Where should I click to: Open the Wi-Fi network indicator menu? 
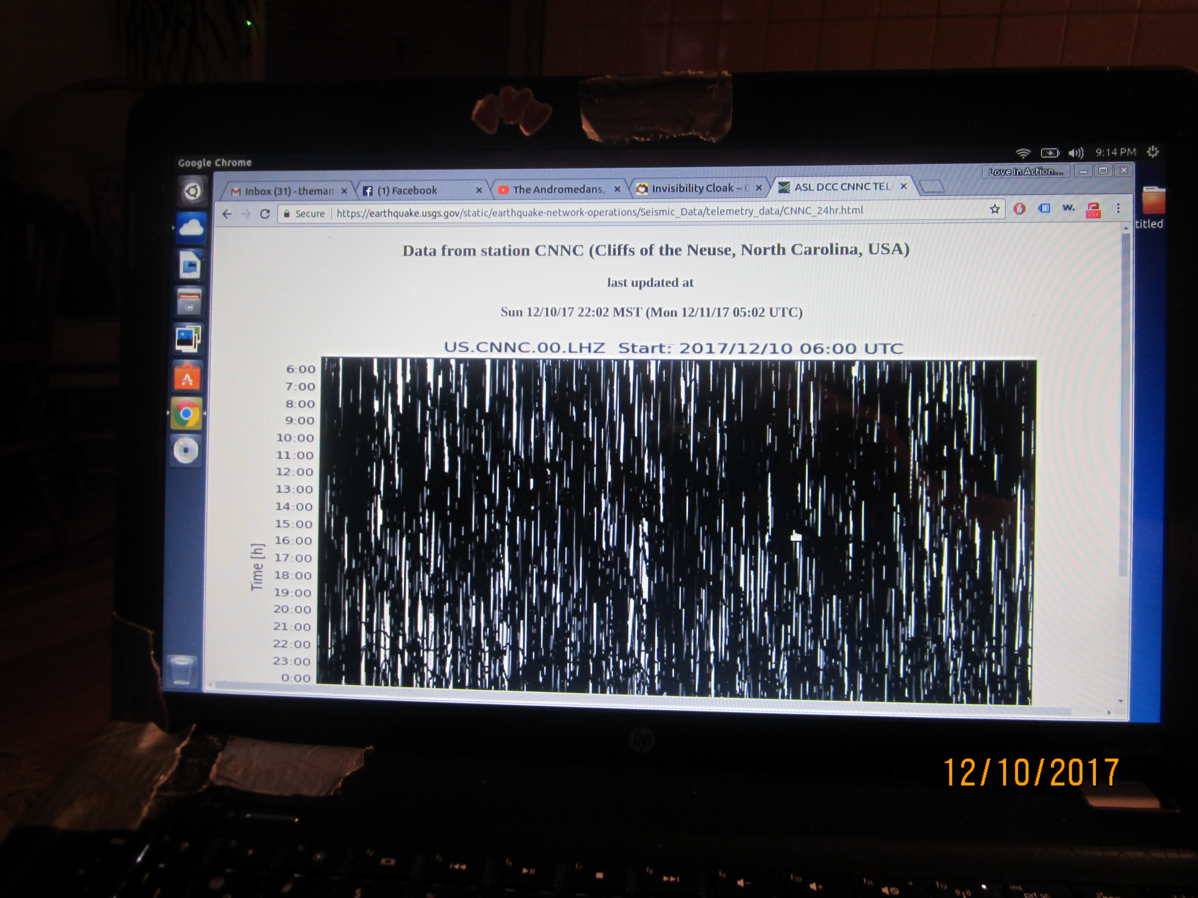coord(1022,153)
